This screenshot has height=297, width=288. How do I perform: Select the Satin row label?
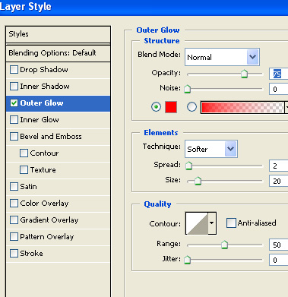coord(28,187)
